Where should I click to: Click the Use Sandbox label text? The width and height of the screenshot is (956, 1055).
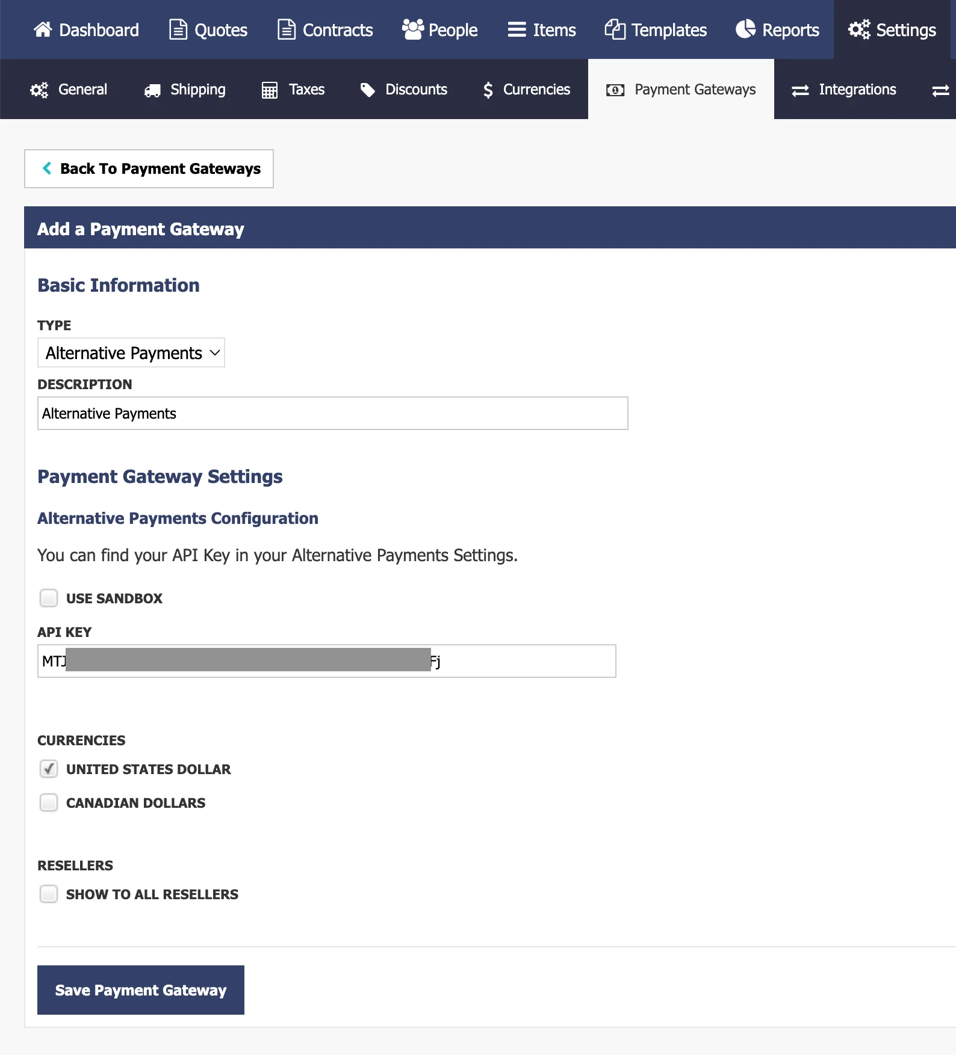coord(114,598)
